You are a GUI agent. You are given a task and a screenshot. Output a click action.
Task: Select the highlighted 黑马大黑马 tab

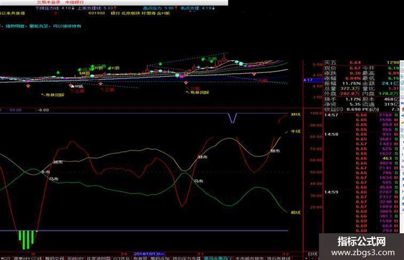(x=218, y=258)
